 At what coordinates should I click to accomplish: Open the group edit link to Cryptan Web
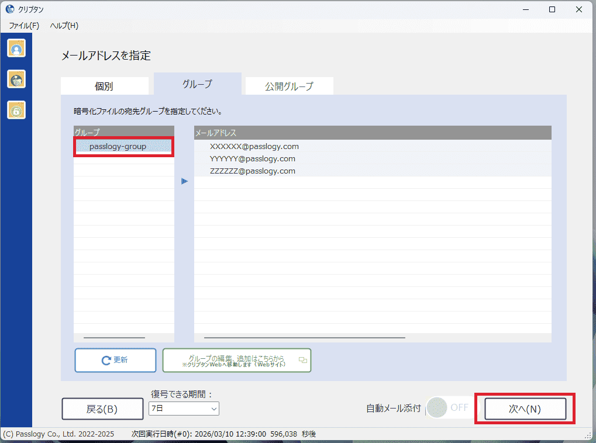click(237, 361)
